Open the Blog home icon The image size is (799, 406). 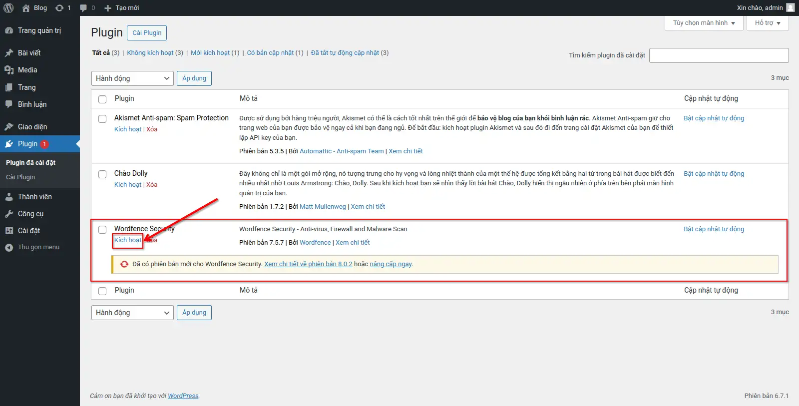(26, 8)
